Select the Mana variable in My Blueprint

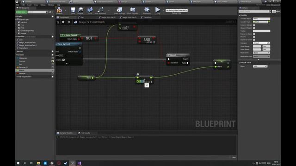[x=35, y=70]
